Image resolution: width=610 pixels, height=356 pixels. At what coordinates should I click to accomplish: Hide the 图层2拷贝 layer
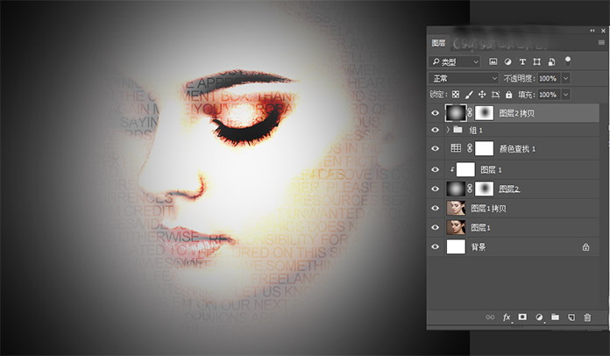tap(436, 111)
